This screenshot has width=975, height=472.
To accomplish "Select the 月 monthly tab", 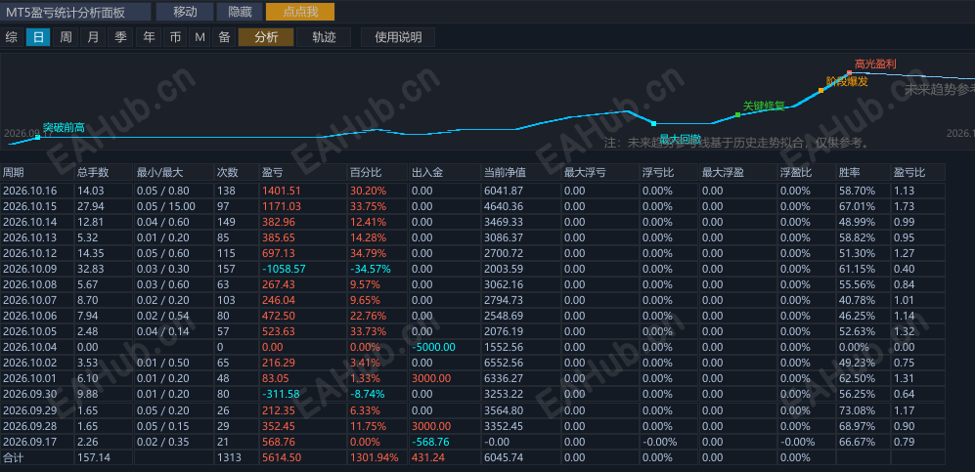I will 93,37.
